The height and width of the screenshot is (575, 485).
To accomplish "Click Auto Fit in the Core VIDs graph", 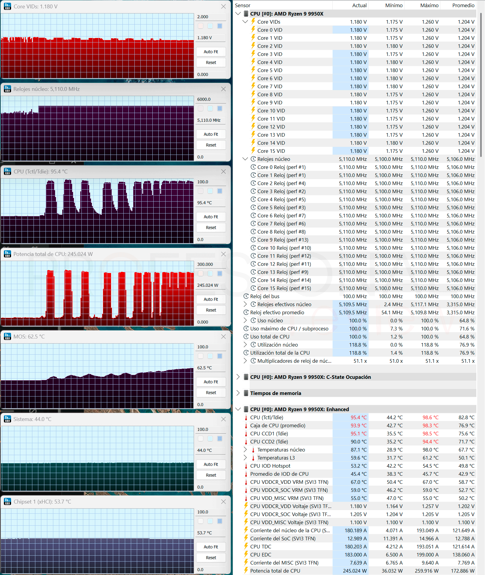I will (211, 52).
